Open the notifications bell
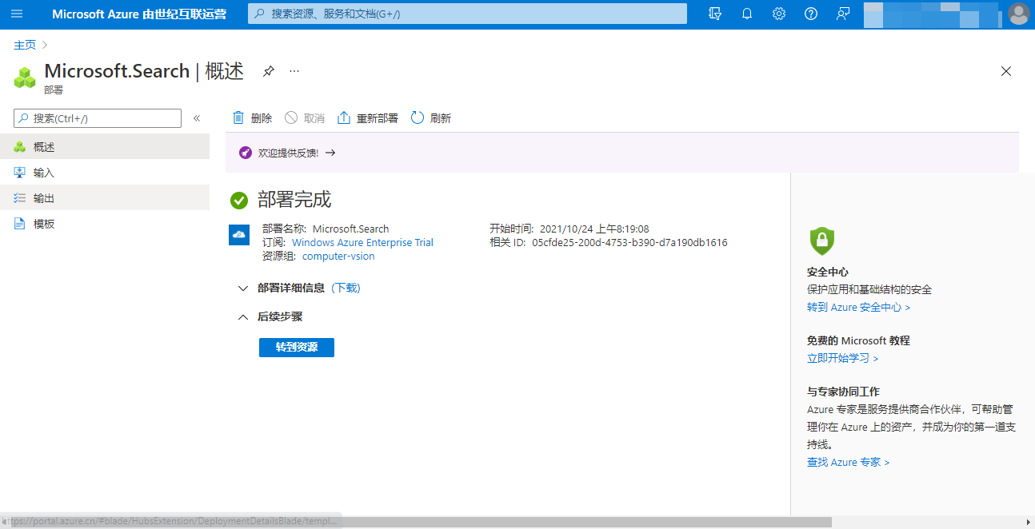The image size is (1035, 529). pyautogui.click(x=747, y=14)
